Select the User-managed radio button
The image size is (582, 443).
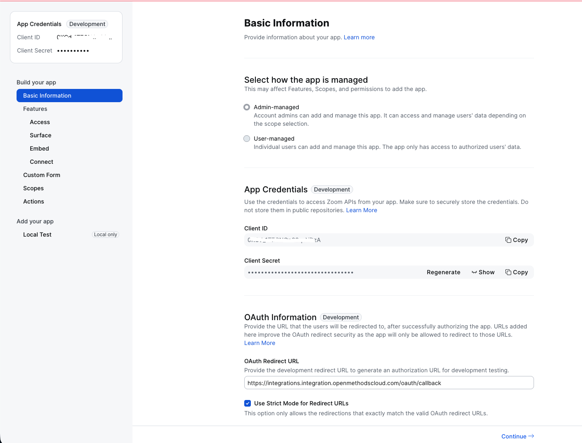(247, 139)
